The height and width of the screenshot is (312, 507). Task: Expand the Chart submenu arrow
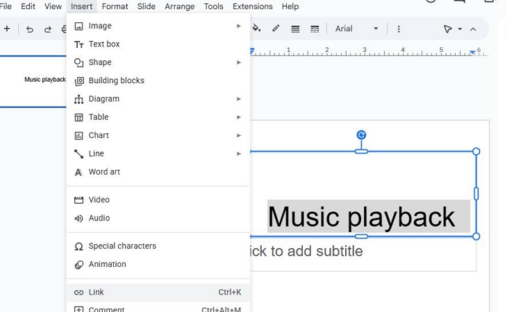[x=239, y=135]
